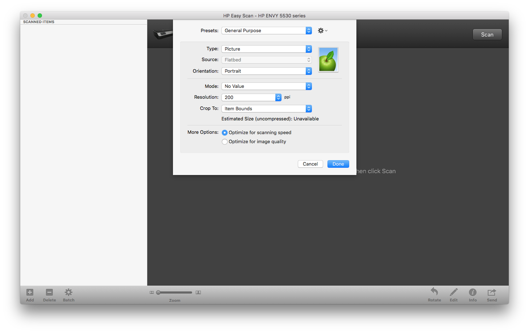The image size is (529, 333).
Task: Click the Cancel button
Action: pos(310,164)
